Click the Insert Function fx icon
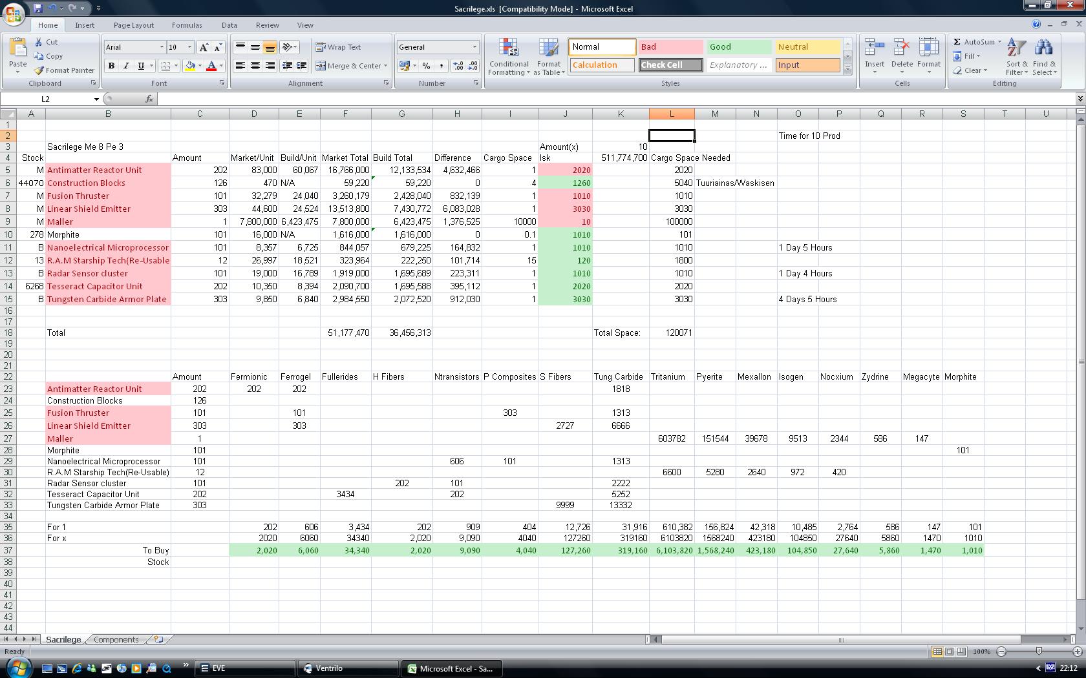The image size is (1086, 678). [149, 99]
